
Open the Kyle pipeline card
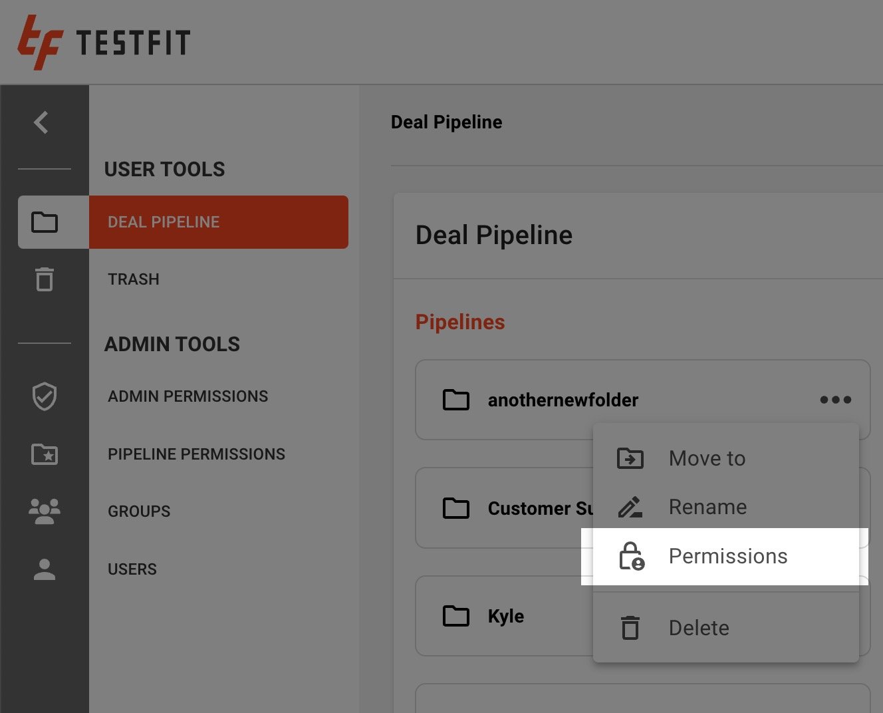click(507, 616)
